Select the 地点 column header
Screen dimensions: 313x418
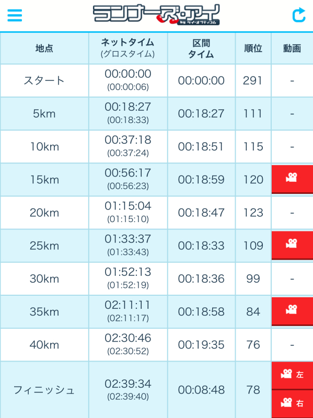[x=44, y=49]
